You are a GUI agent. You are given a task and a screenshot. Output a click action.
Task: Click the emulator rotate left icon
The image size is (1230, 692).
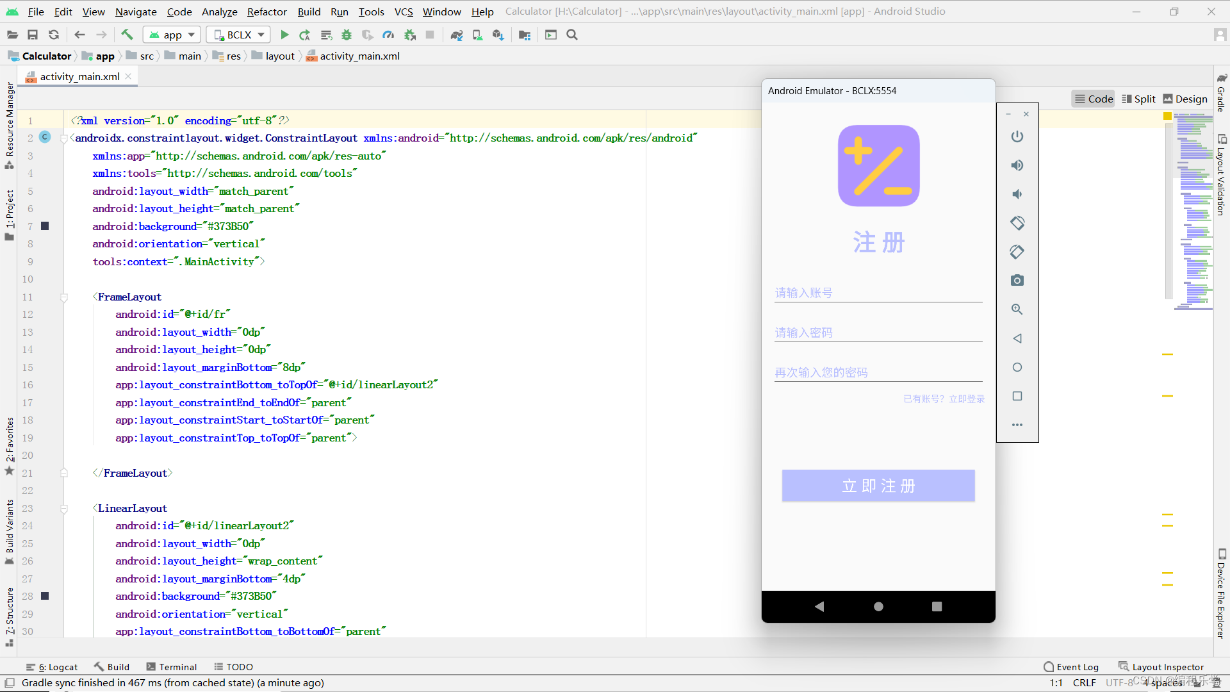coord(1017,223)
